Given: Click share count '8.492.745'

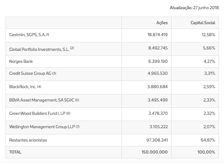Looking at the screenshot, I should pos(158,48).
